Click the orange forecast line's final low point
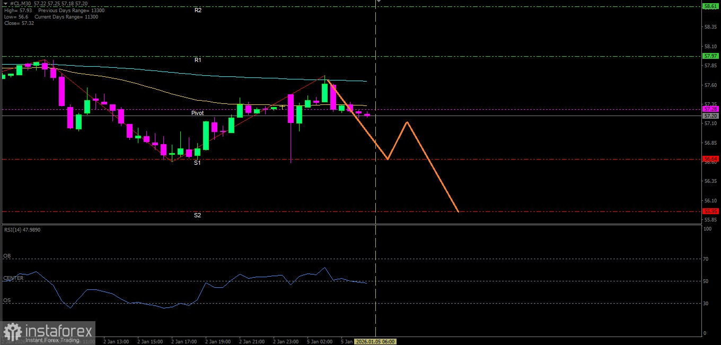Viewport: 721px width, 345px height. [x=458, y=211]
